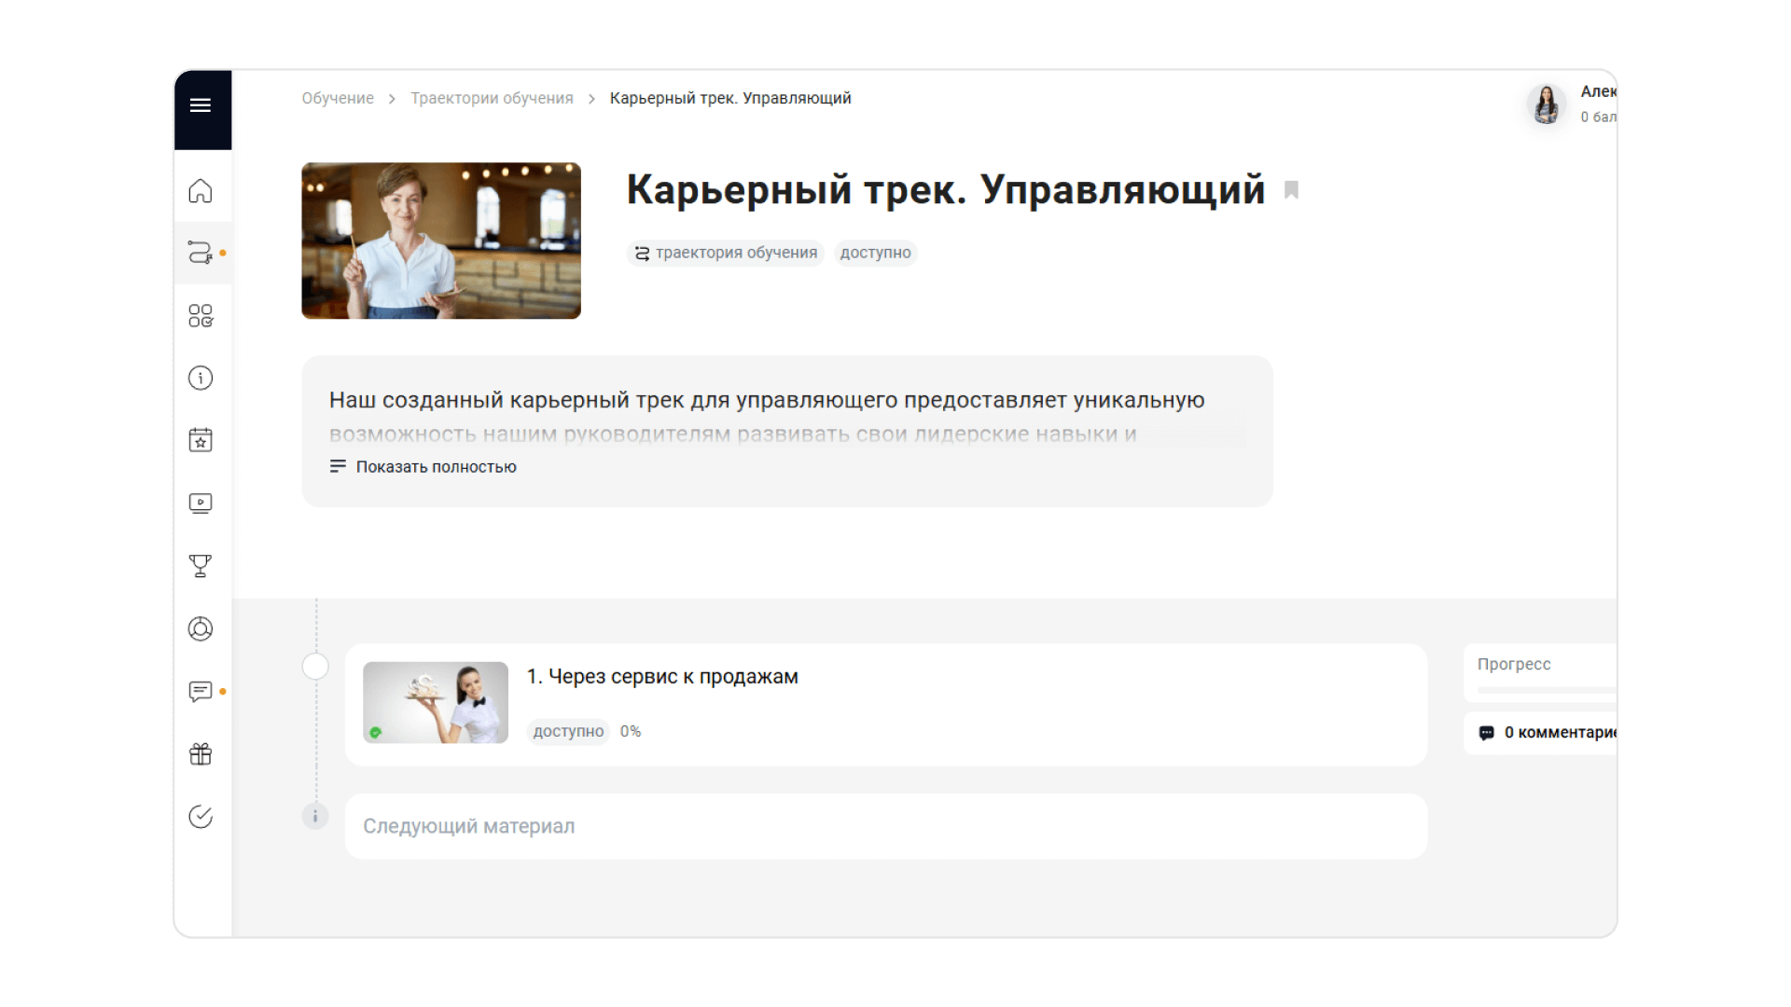Click Карьерный трек. Управляющий breadcrumb
The width and height of the screenshot is (1791, 1007).
[x=730, y=99]
